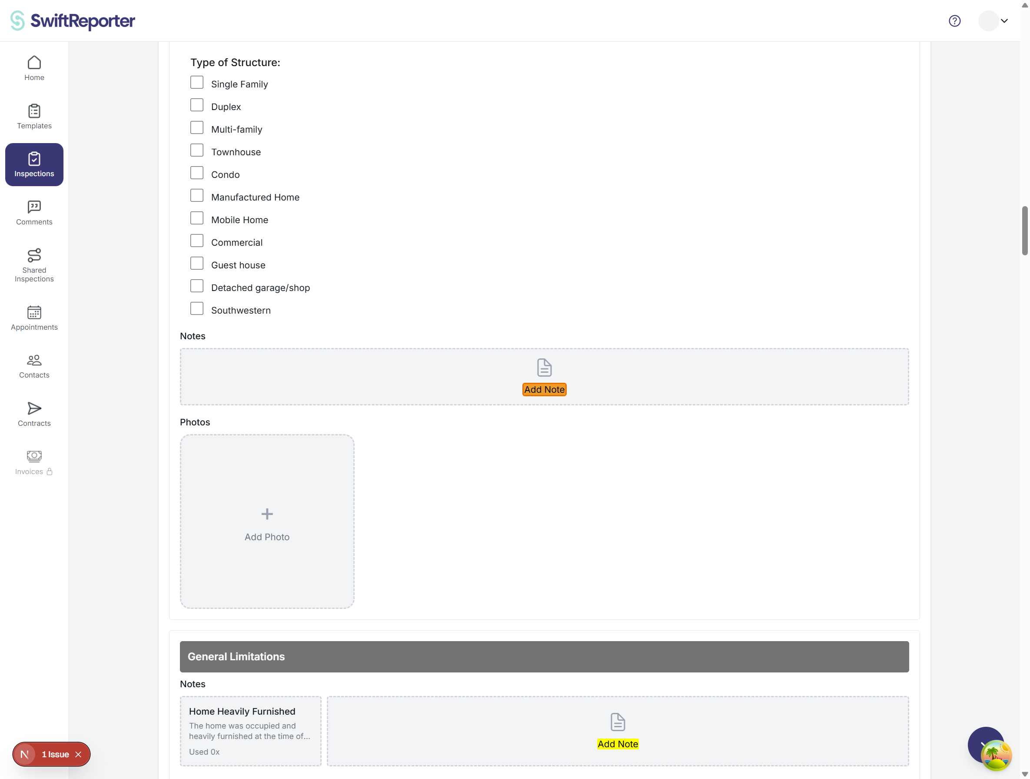This screenshot has width=1030, height=779.
Task: Open the Home section in the sidebar
Action: tap(33, 67)
